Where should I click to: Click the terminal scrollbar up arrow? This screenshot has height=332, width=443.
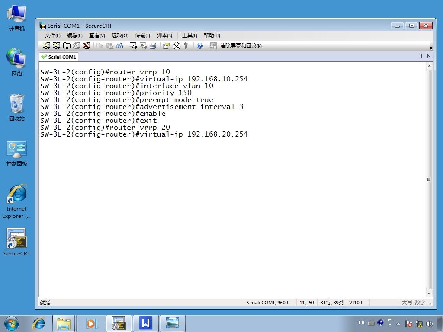[429, 66]
